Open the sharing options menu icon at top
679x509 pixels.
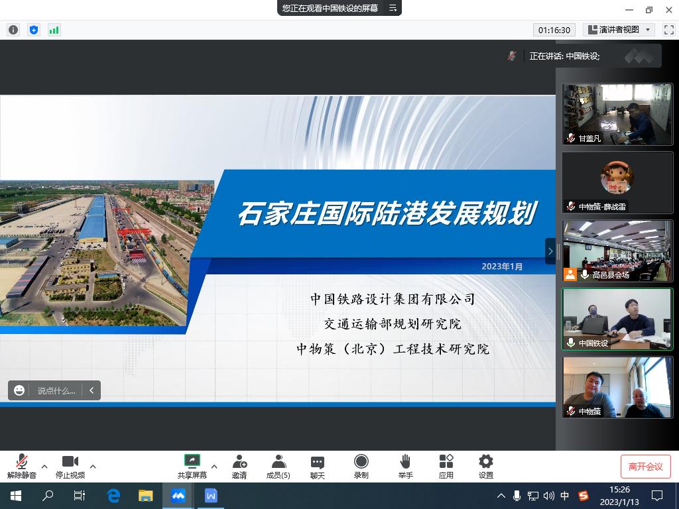[x=393, y=8]
